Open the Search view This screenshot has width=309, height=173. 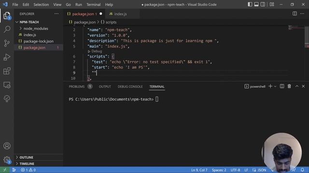[x=7, y=29]
